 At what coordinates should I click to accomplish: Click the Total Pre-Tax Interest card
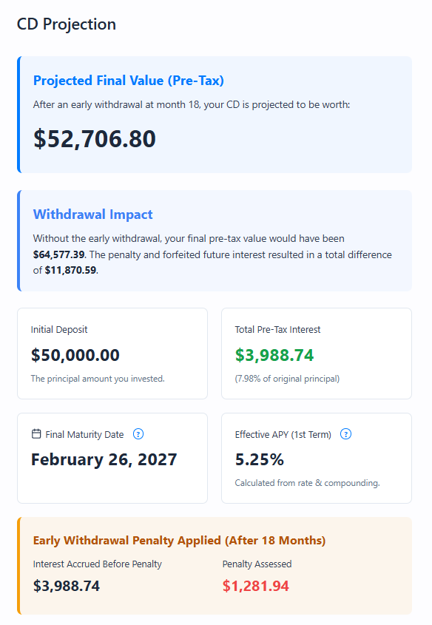[317, 354]
